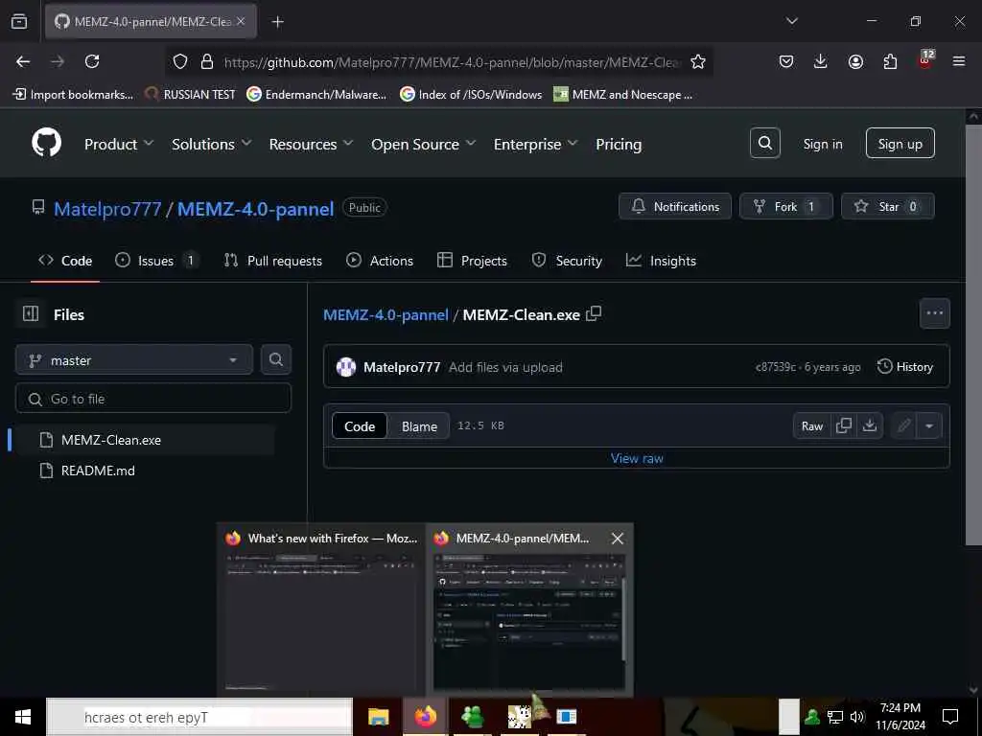The width and height of the screenshot is (982, 736).
Task: Click the GitHub search magnifier button
Action: pyautogui.click(x=764, y=144)
